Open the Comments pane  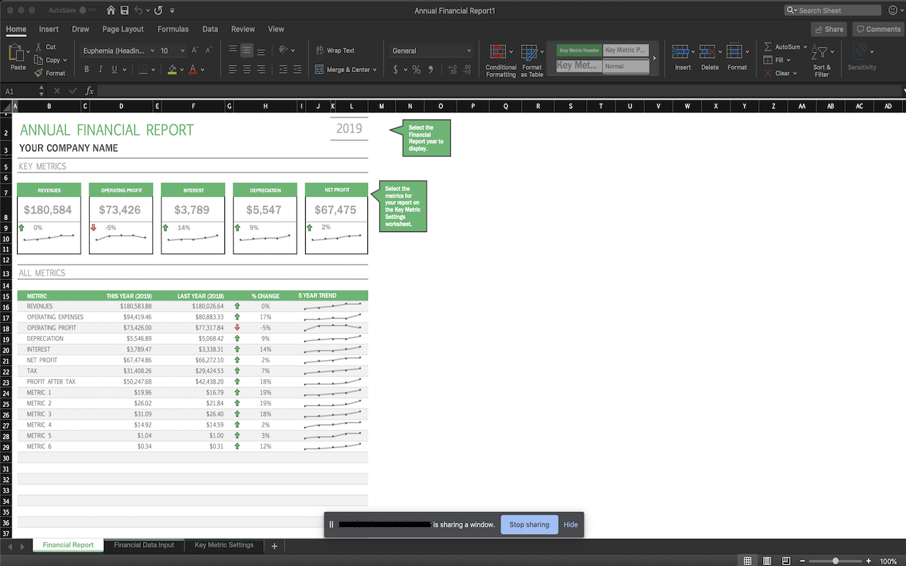[878, 29]
